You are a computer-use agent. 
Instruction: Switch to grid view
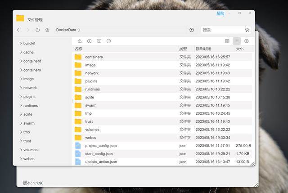pyautogui.click(x=227, y=41)
